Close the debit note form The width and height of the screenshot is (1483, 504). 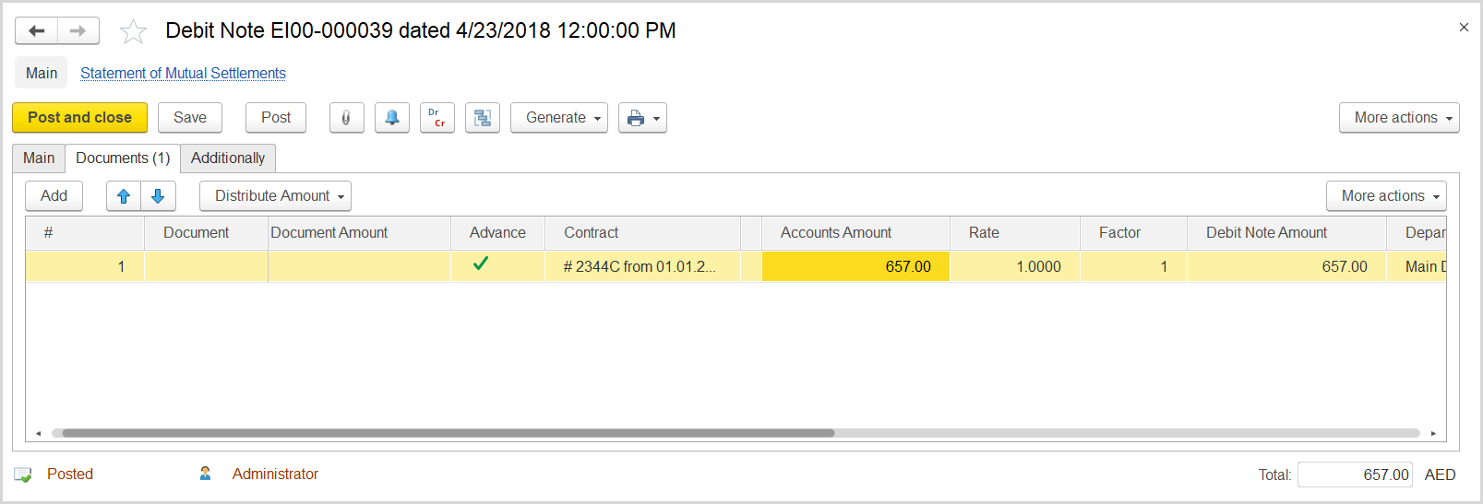[1464, 28]
